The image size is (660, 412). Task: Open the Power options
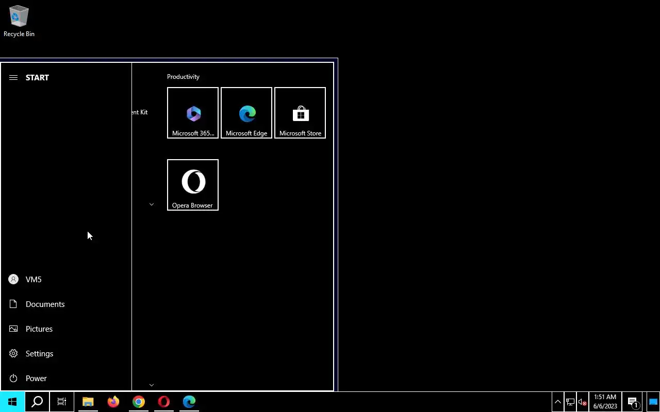click(x=66, y=378)
